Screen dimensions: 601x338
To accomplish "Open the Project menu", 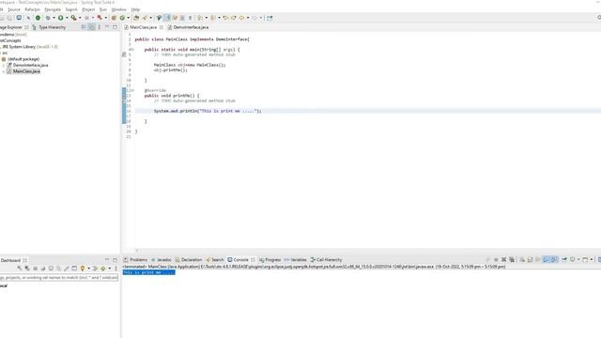I will (x=88, y=9).
